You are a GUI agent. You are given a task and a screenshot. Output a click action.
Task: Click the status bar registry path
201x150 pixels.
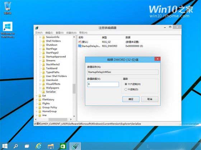(88, 124)
